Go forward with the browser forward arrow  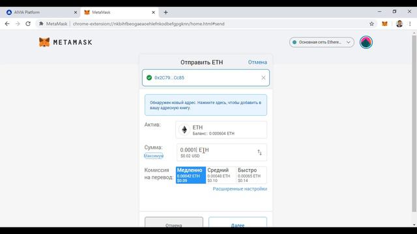click(18, 23)
